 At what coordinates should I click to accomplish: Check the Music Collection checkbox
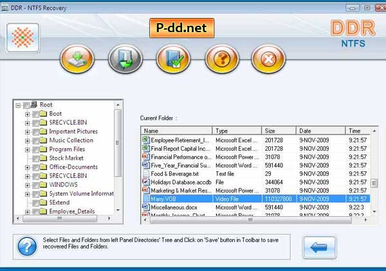[x=35, y=141]
